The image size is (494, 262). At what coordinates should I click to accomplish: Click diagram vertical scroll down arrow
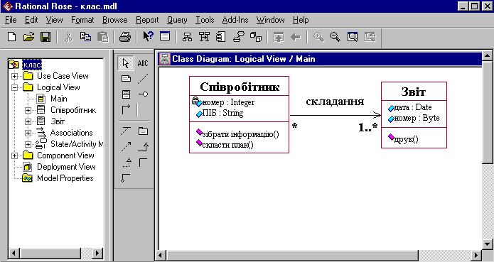[x=488, y=244]
